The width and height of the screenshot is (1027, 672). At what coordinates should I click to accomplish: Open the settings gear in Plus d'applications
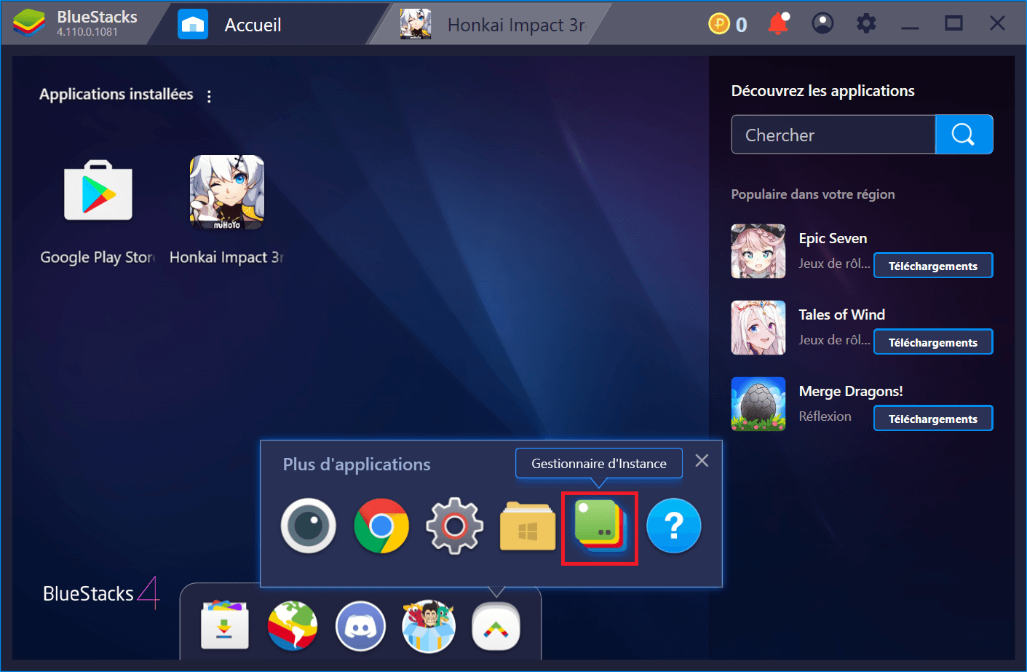(454, 526)
